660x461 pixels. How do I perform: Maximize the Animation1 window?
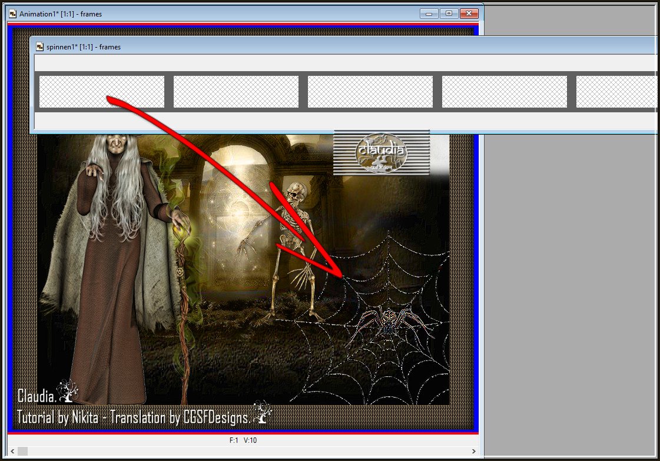(x=449, y=14)
